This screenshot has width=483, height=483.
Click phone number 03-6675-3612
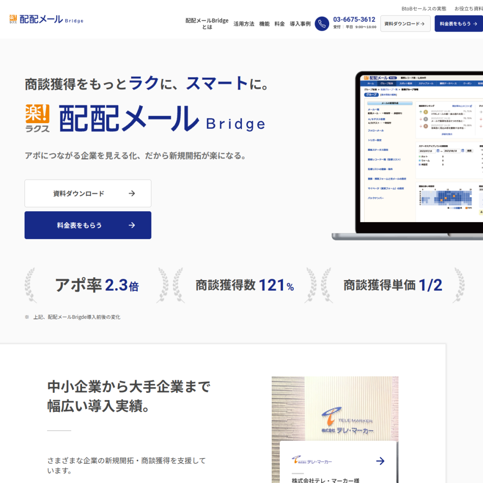(354, 19)
